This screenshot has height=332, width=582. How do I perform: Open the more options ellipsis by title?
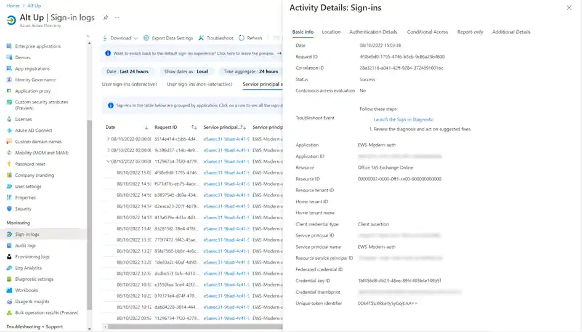117,17
